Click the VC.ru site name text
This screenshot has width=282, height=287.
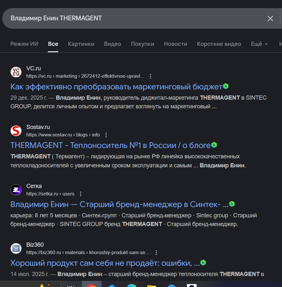click(34, 68)
